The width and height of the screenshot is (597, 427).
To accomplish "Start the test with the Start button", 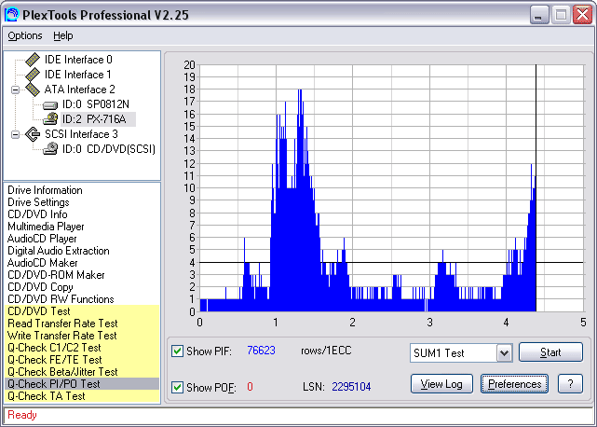I will pyautogui.click(x=550, y=352).
